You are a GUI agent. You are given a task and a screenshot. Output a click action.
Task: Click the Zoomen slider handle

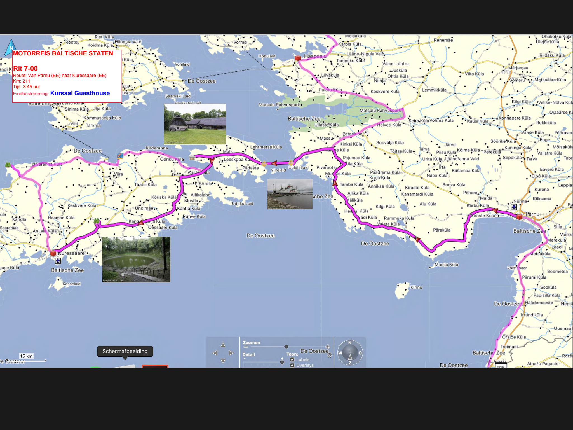click(286, 347)
